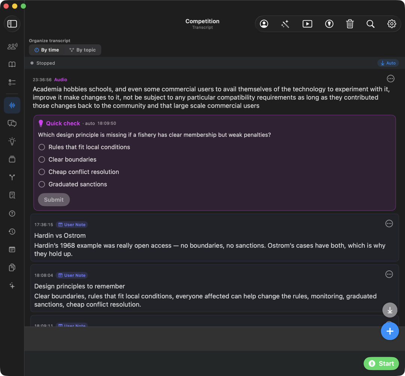The height and width of the screenshot is (376, 405).
Task: Open the copy documents sidebar icon
Action: coord(12,268)
